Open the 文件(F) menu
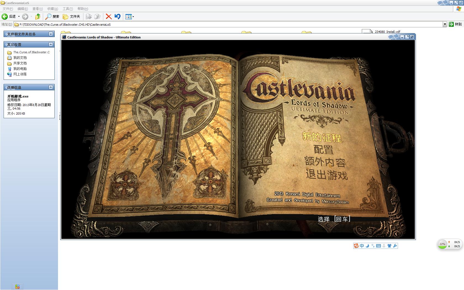Screen dimensions: 464x290 coord(8,9)
